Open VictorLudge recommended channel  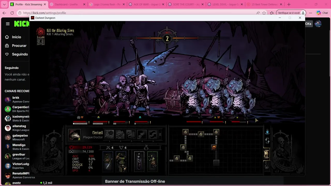coord(16,166)
